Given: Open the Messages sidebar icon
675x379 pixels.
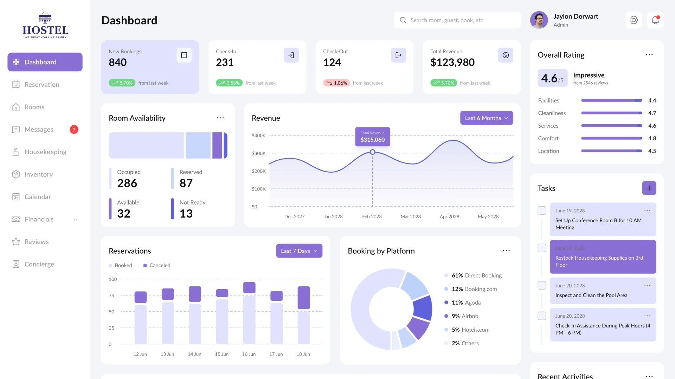Looking at the screenshot, I should pos(16,129).
